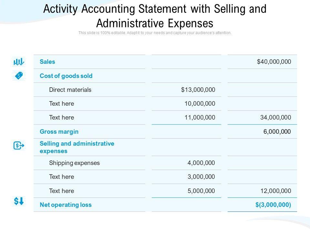
Task: Select the Sales row label
Action: click(47, 62)
